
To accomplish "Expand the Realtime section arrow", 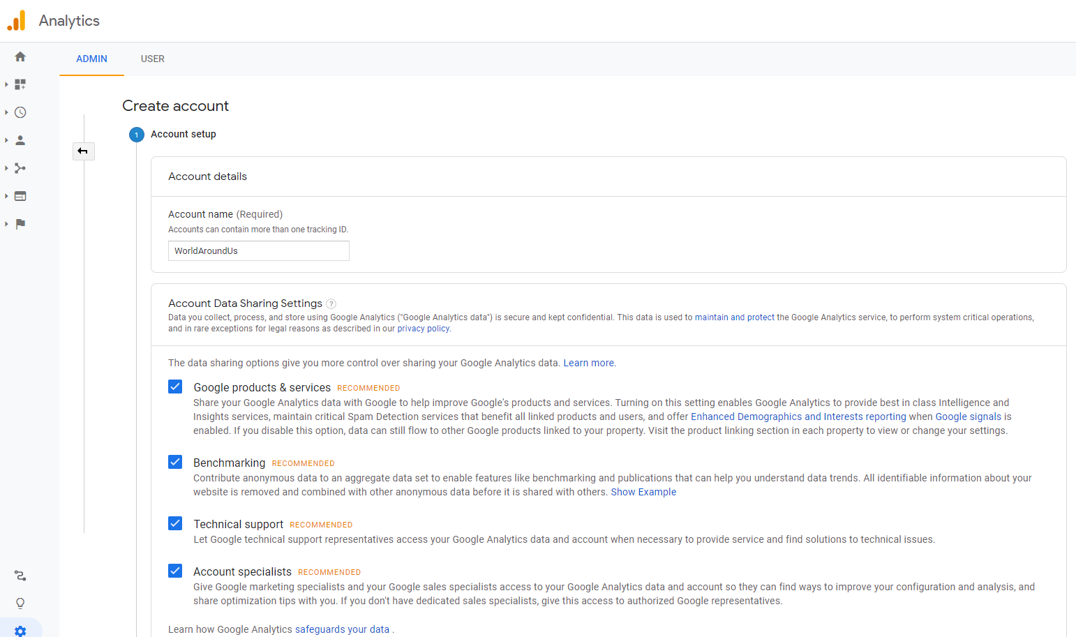I will point(6,112).
